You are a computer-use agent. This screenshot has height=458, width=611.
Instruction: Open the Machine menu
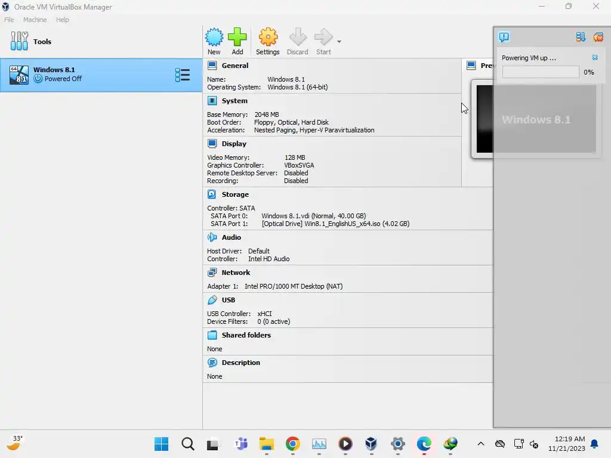(x=35, y=20)
